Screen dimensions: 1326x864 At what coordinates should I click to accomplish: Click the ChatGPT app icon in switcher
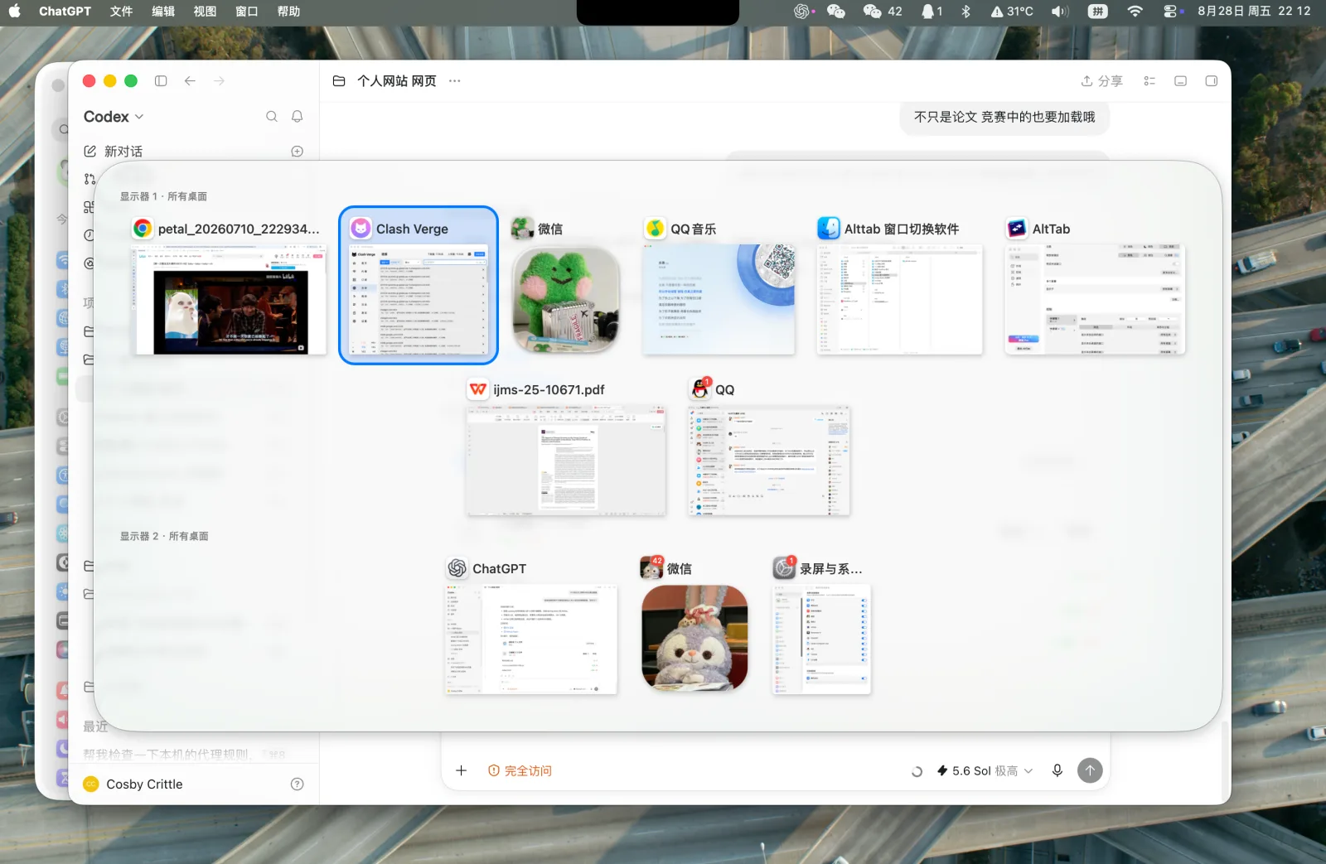coord(457,568)
